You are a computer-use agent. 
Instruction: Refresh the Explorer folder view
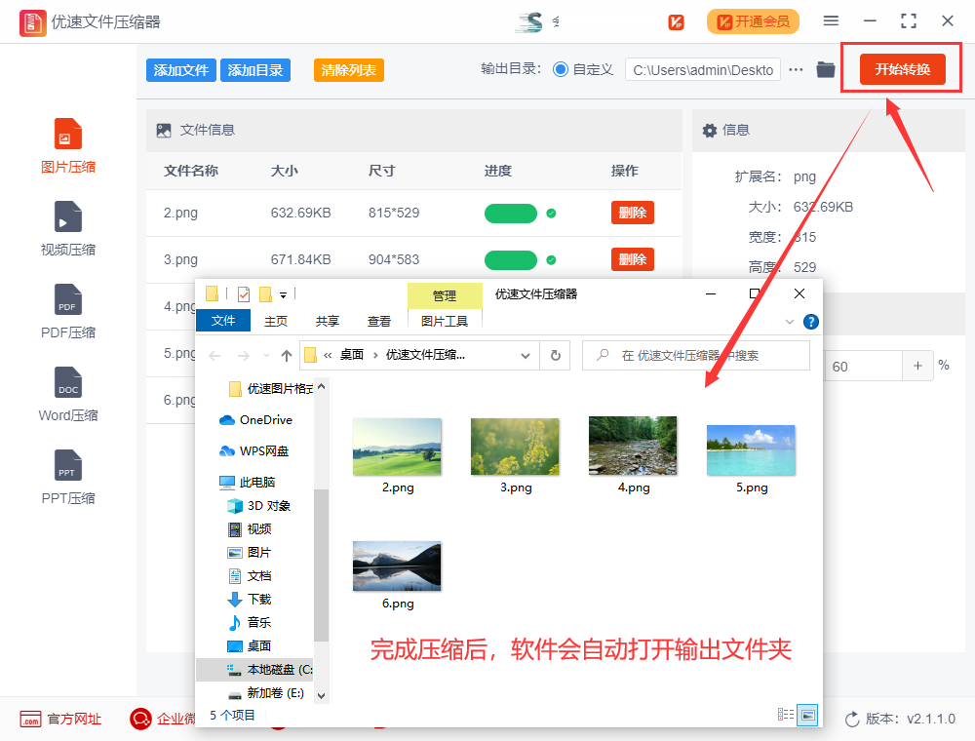556,356
